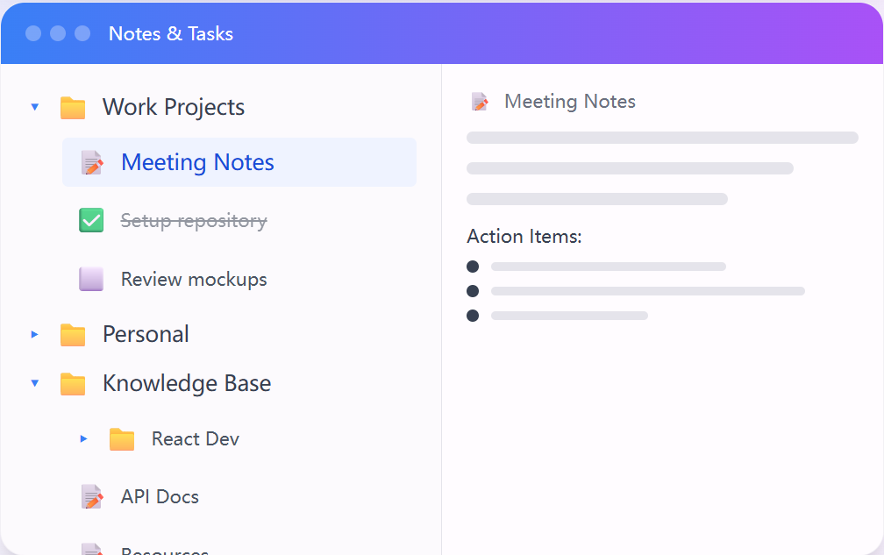Screen dimensions: 884x555
Task: Click the Meeting Notes note icon in sidebar
Action: tap(91, 163)
